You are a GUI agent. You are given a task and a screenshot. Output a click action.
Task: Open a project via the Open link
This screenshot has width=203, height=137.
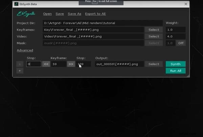coord(47,14)
